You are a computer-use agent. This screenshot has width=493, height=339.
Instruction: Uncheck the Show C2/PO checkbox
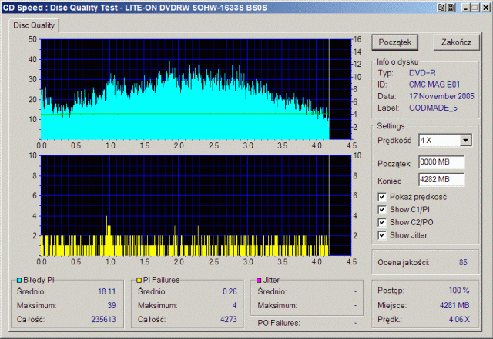(x=382, y=223)
